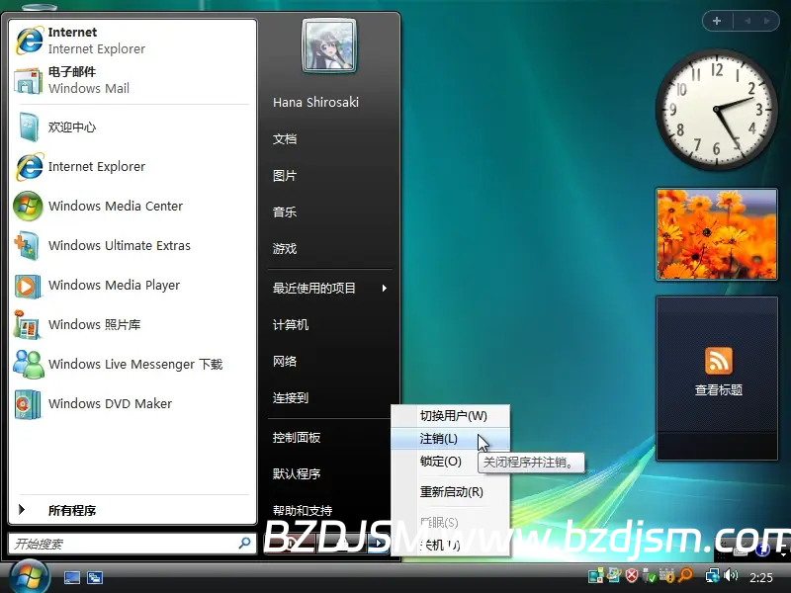The width and height of the screenshot is (791, 593).
Task: Select 重新启动(R) to restart
Action: tap(452, 491)
